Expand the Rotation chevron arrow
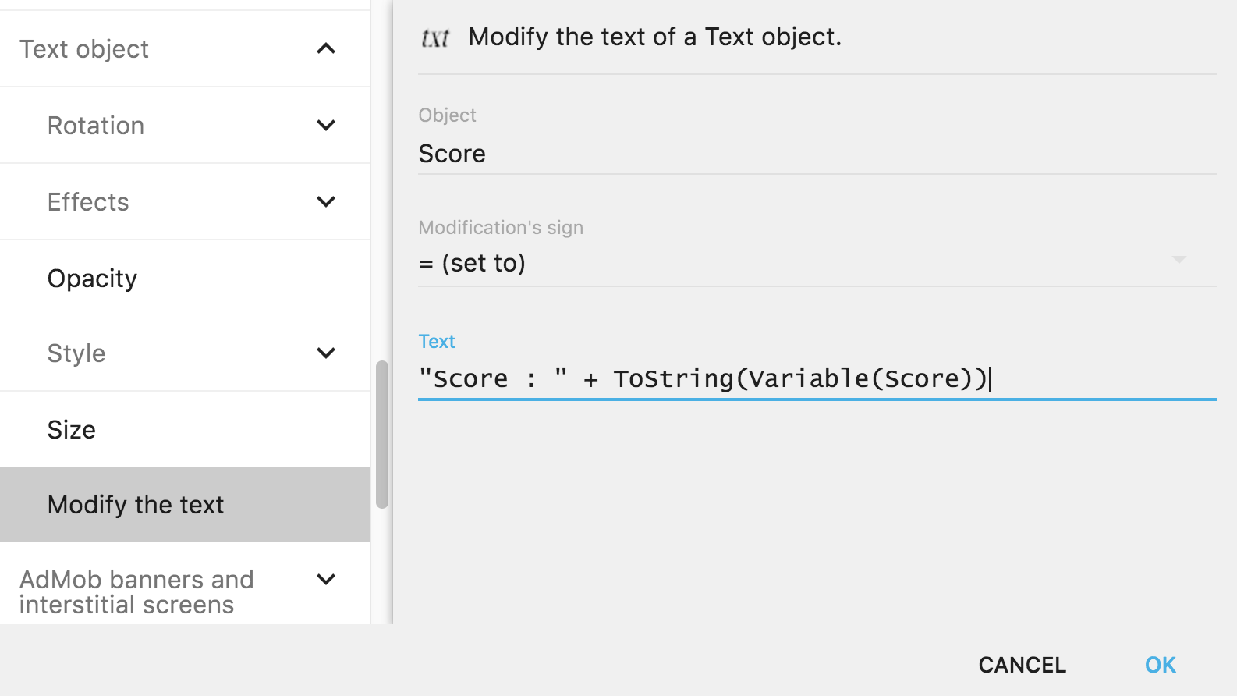Image resolution: width=1237 pixels, height=696 pixels. [x=326, y=125]
